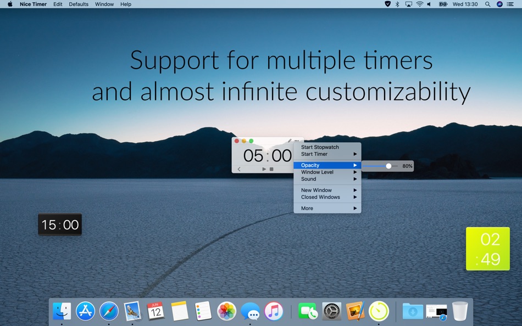Click the battery charging icon
This screenshot has height=326, width=522.
[443, 4]
